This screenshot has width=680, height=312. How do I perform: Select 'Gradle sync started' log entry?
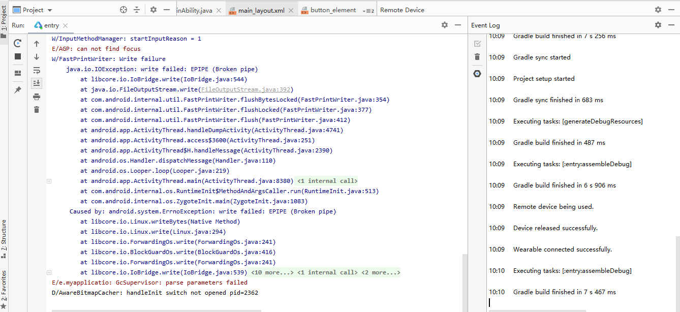(542, 57)
